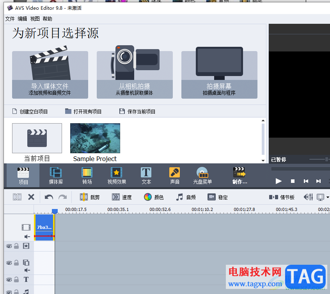
Task: Click the previous frame button
Action: [306, 181]
